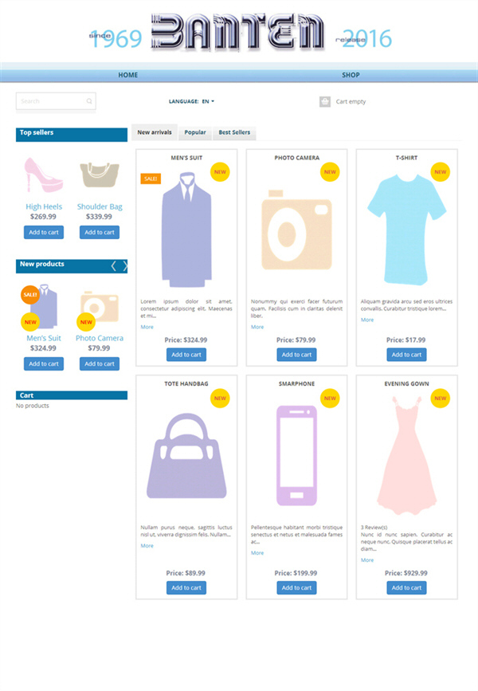The height and width of the screenshot is (691, 478).
Task: Click the Shoulder Bag product link
Action: tap(100, 206)
